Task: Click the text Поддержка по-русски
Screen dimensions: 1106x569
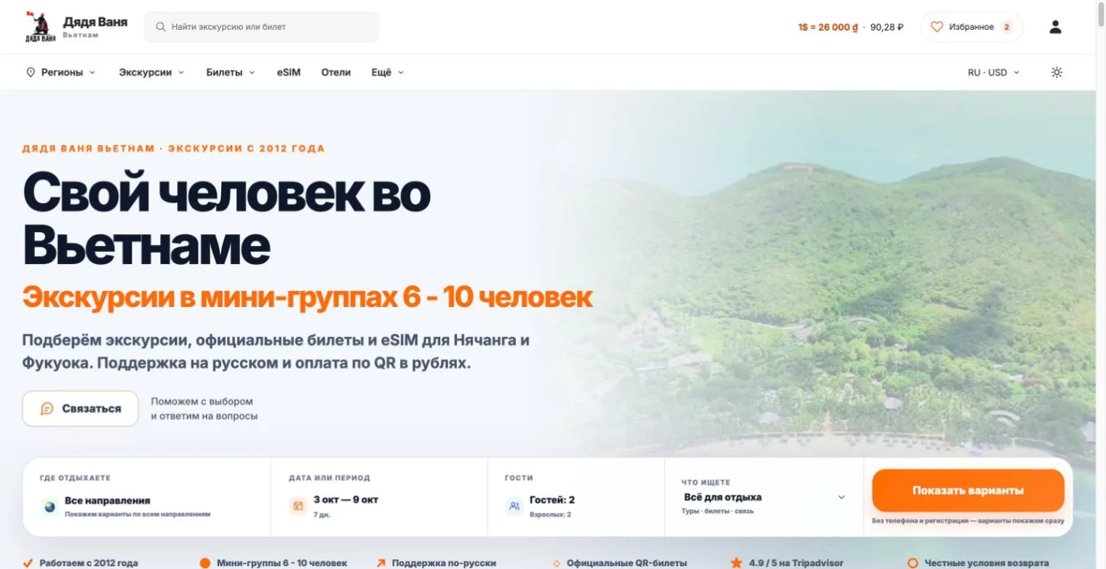Action: pyautogui.click(x=444, y=563)
